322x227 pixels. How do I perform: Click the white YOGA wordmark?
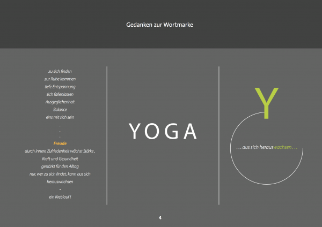coord(163,132)
